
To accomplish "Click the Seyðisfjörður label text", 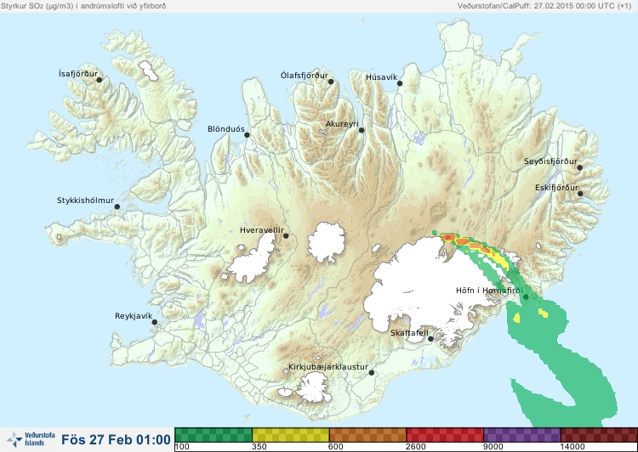I will tap(550, 161).
